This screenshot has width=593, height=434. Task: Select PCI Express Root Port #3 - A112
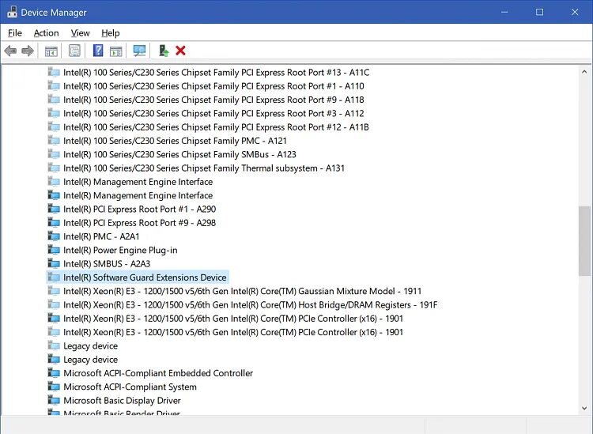click(x=213, y=113)
